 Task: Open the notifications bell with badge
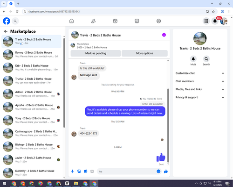tap(215, 21)
